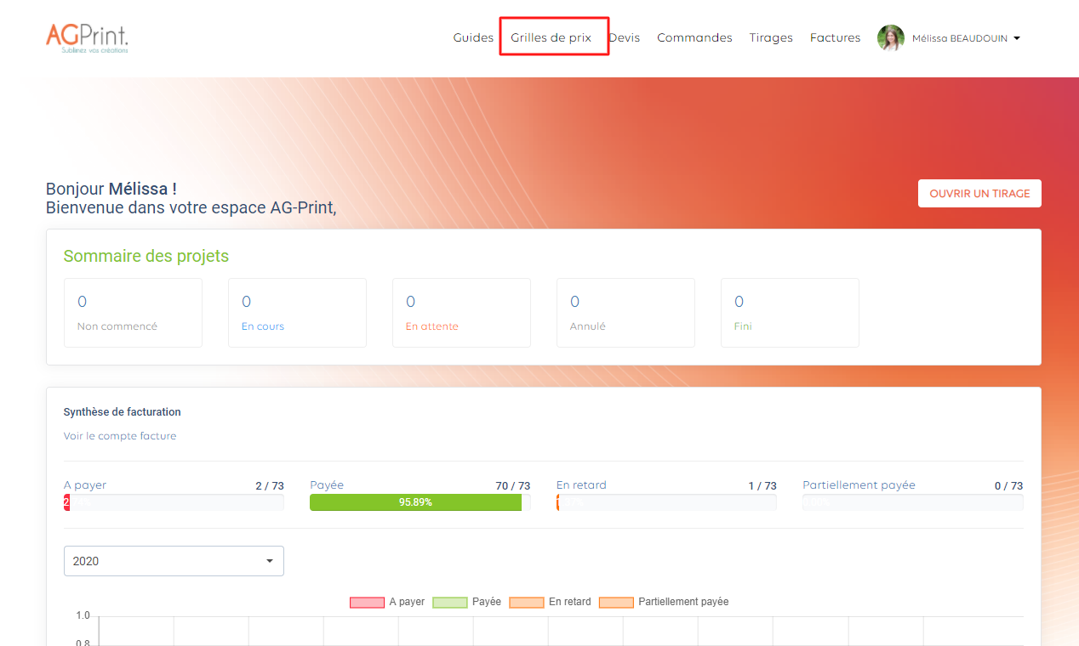Screen dimensions: 1079x646
Task: Open the Mélissa BEAUDOUIN user menu arrow
Action: click(1017, 38)
